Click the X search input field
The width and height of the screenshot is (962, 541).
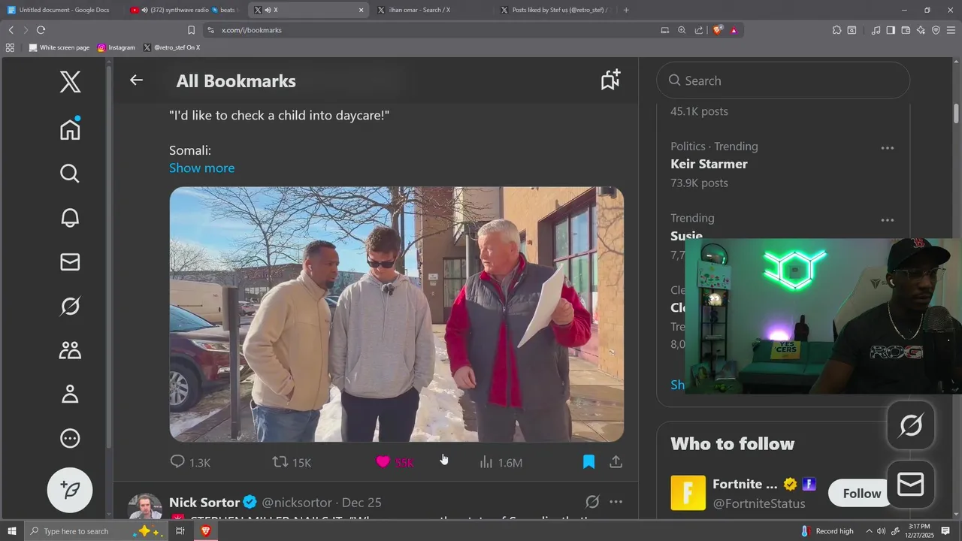coord(783,80)
